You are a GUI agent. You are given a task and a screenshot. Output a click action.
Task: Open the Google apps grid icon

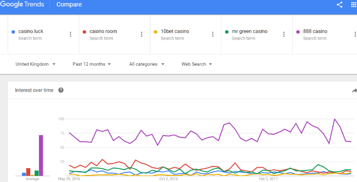coord(354,5)
